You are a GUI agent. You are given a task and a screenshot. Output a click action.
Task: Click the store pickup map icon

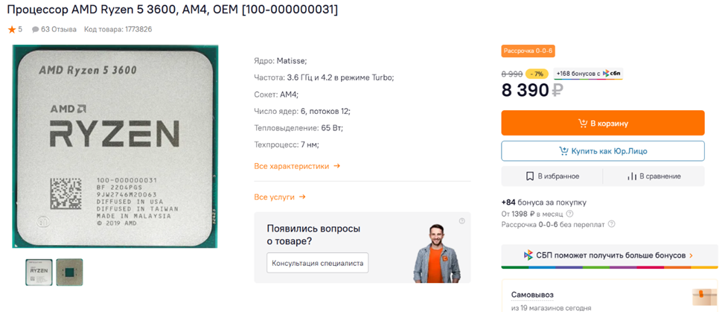pyautogui.click(x=703, y=296)
